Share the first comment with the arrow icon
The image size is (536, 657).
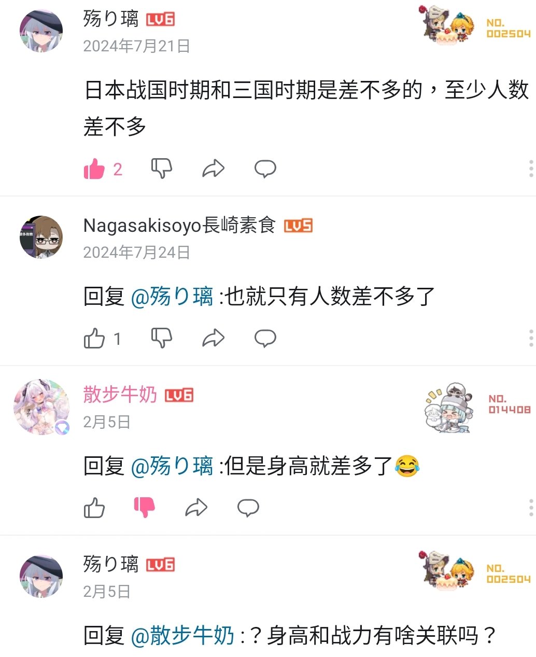(213, 169)
